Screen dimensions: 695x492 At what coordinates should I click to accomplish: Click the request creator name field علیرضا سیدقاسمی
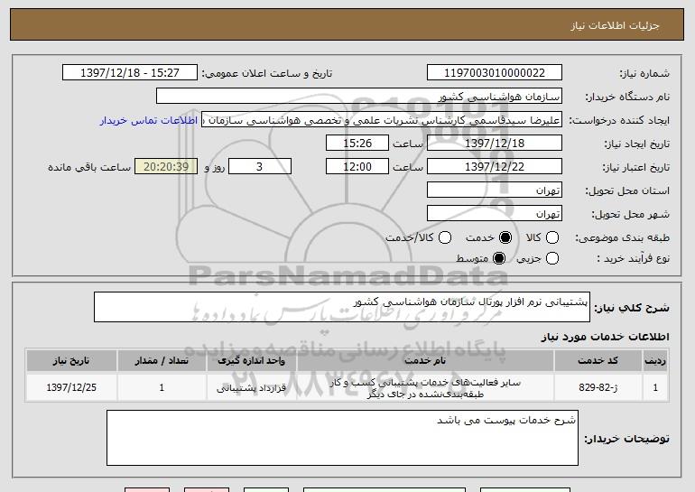click(x=382, y=120)
